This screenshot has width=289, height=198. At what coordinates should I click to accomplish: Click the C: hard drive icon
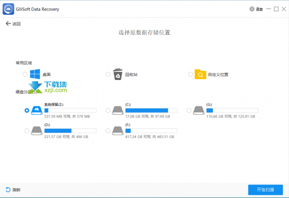click(x=118, y=110)
